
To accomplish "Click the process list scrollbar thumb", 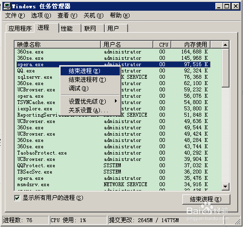I will click(x=225, y=68).
